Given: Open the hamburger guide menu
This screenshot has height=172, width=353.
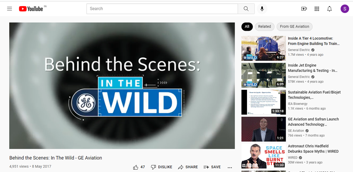Looking at the screenshot, I should (x=10, y=9).
